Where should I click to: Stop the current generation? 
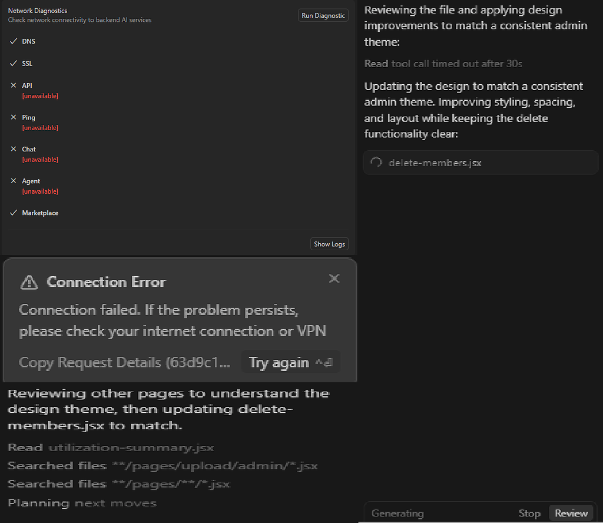529,513
